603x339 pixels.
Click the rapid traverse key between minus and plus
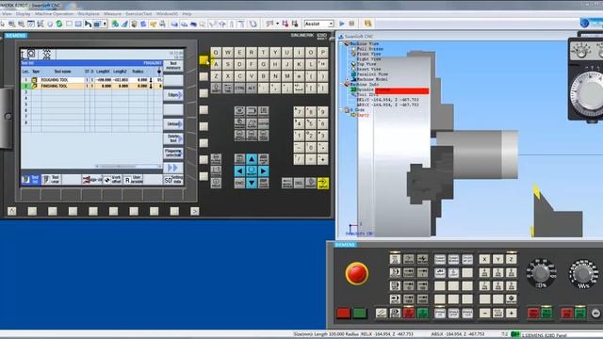[x=498, y=314]
